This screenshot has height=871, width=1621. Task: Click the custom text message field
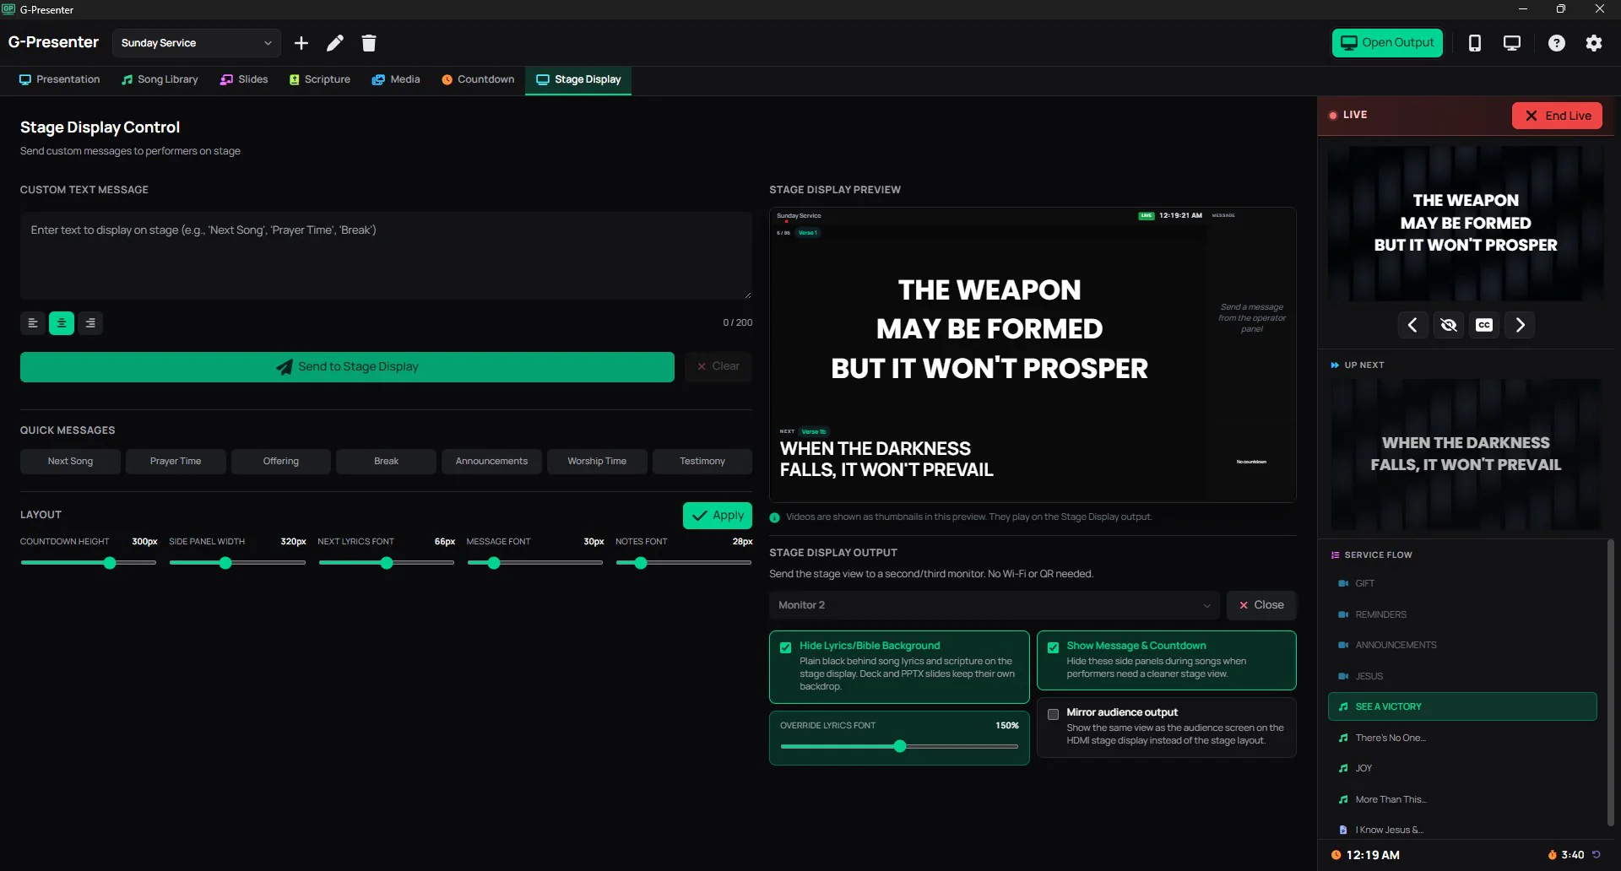click(386, 256)
